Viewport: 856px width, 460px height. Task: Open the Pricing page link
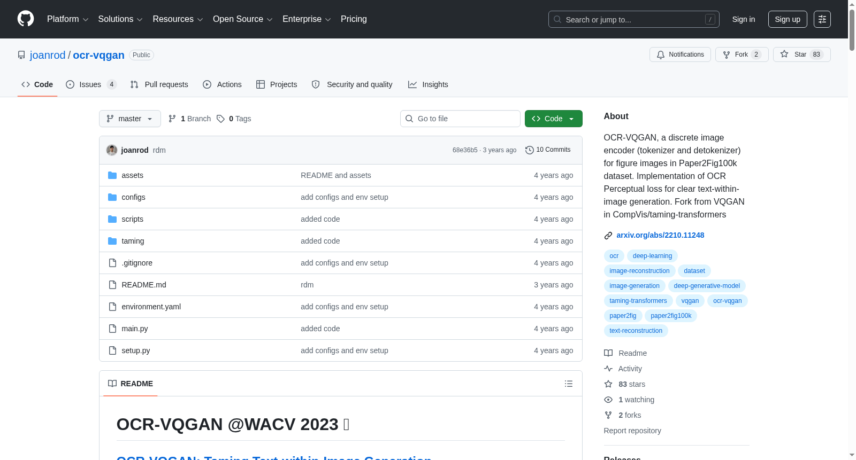354,19
